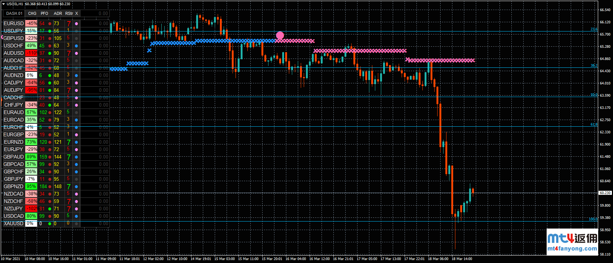
Task: Open the EURNZD symbol button
Action: 14,142
